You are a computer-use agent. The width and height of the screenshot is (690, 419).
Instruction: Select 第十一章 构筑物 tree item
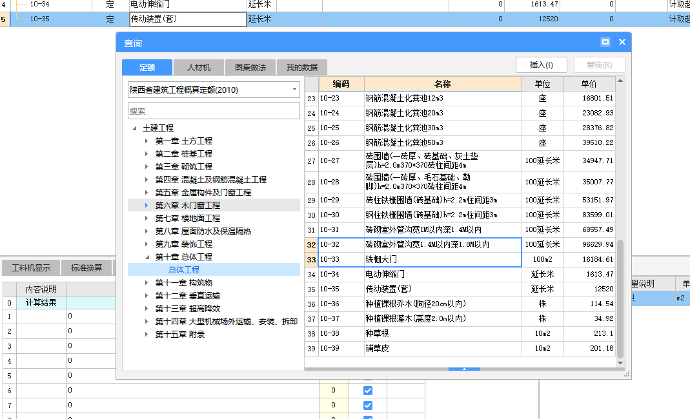(183, 283)
